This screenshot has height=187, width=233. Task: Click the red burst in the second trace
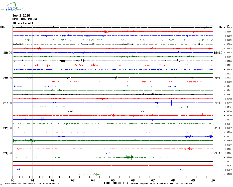107,31
